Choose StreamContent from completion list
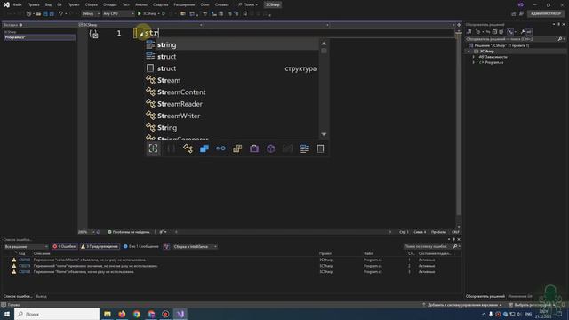 point(232,92)
